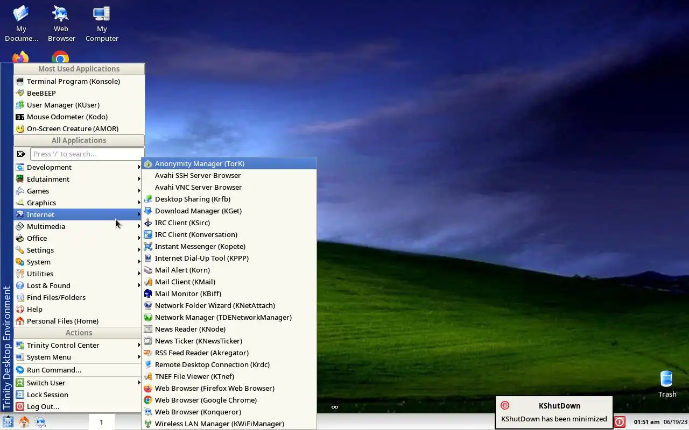Open Personal Files (Home)

pos(79,321)
